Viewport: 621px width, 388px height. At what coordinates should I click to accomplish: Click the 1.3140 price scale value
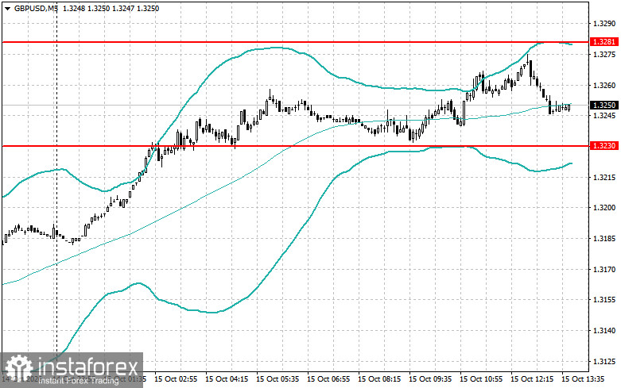click(604, 331)
